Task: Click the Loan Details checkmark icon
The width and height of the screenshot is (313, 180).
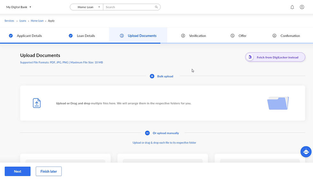Action: click(x=71, y=36)
